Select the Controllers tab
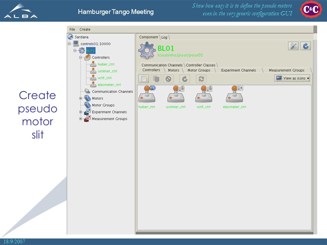 [x=151, y=70]
